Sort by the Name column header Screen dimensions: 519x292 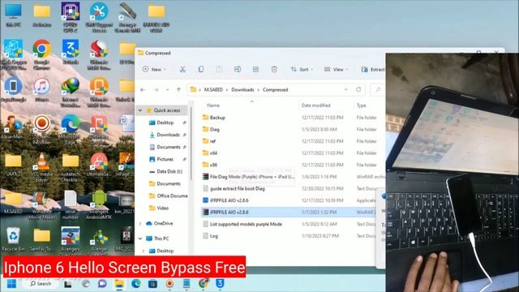click(x=213, y=105)
